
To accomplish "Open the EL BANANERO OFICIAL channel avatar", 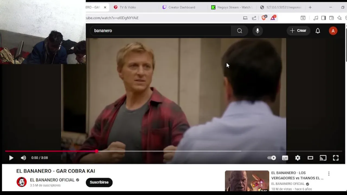I will (x=22, y=182).
